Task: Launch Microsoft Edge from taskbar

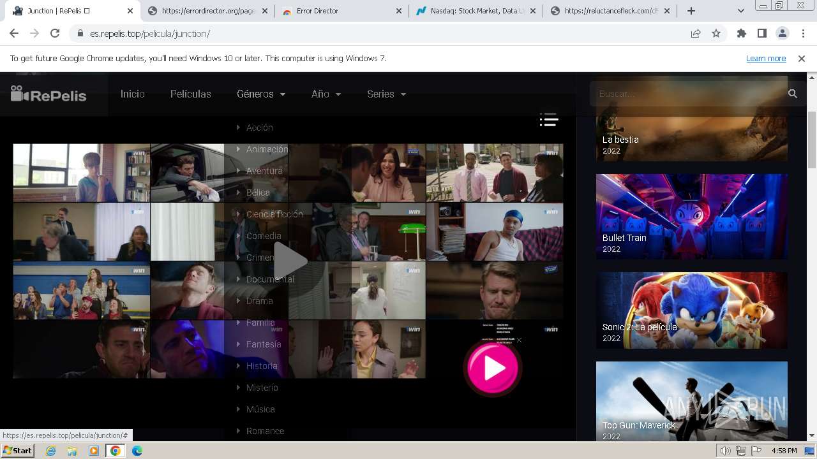Action: [x=137, y=451]
